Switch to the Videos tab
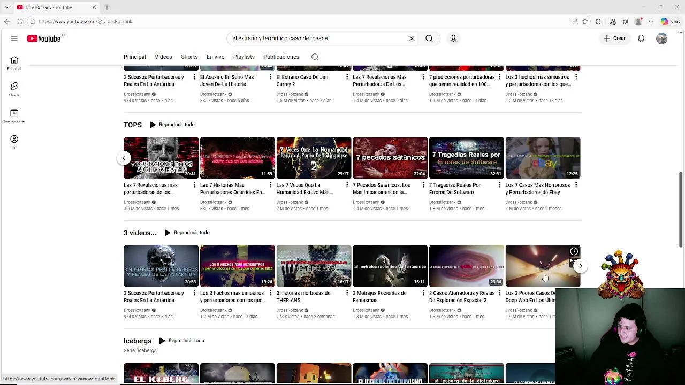Viewport: 685px width, 385px height. [x=163, y=57]
